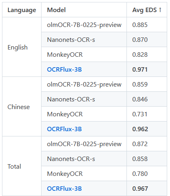
Task: Click the 0.858 Nanonets total score
Action: tap(140, 159)
